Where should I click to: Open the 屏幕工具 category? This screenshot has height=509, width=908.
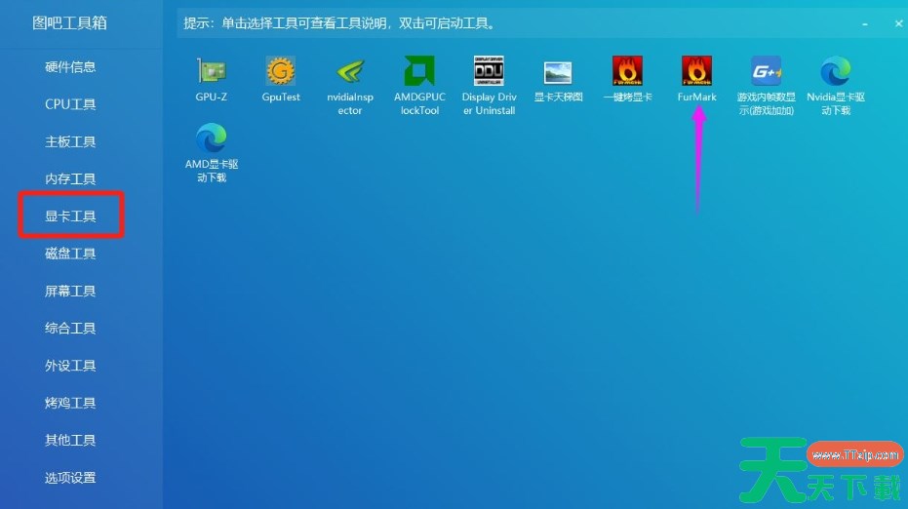pos(70,291)
